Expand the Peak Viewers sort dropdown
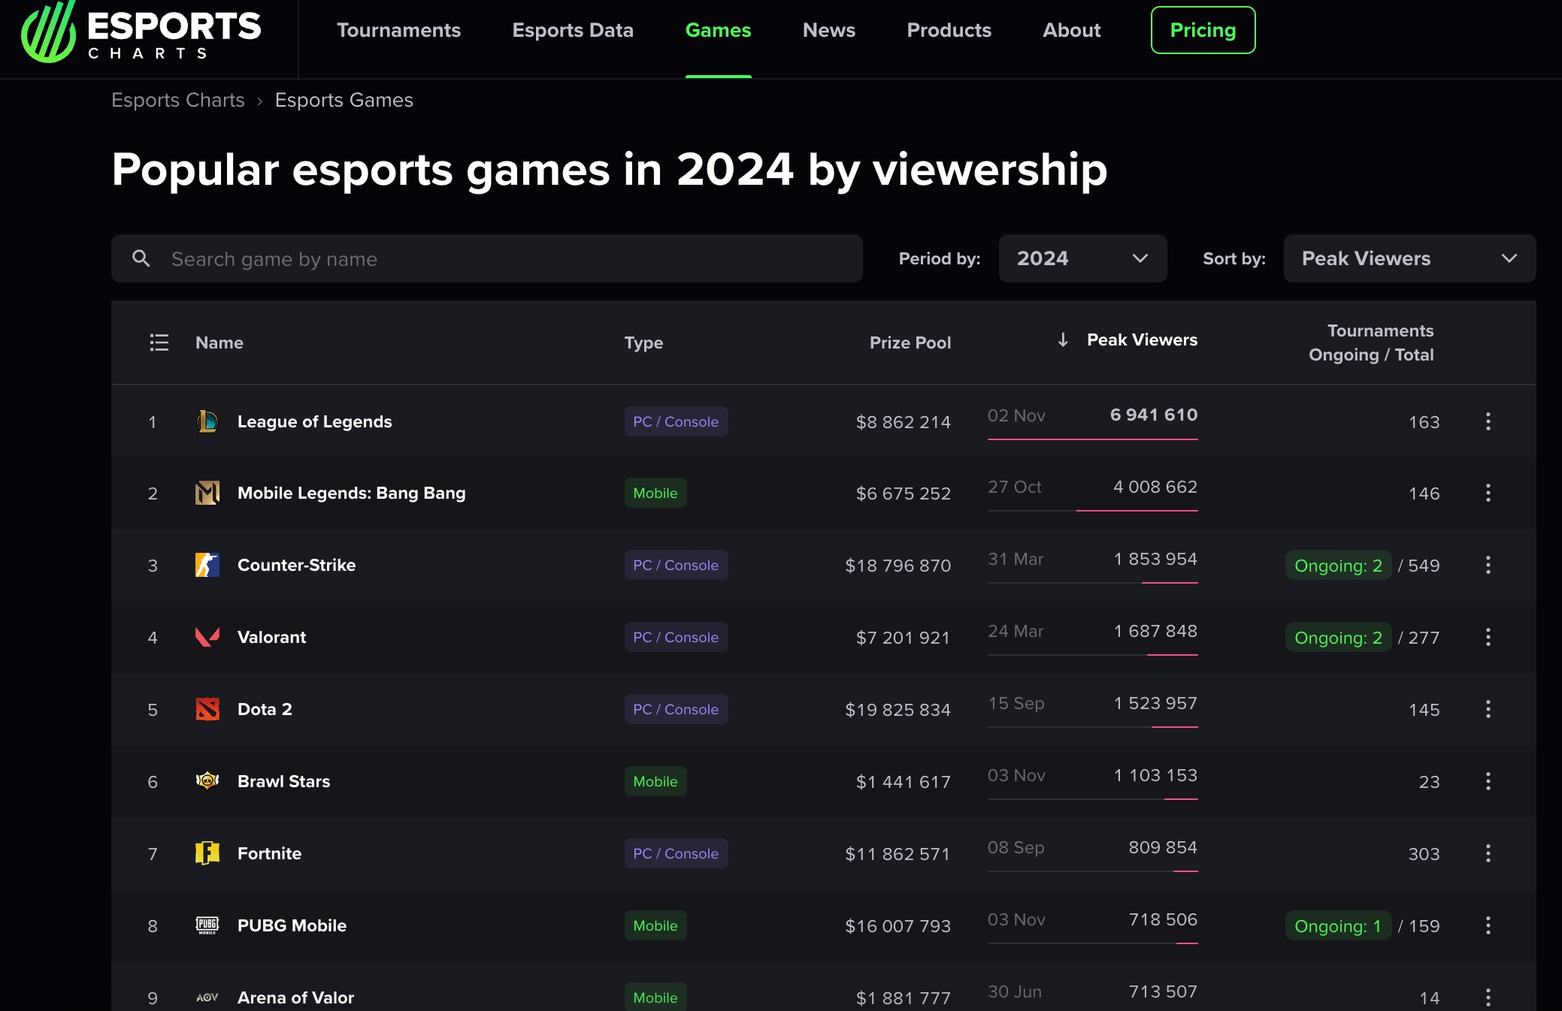Image resolution: width=1562 pixels, height=1011 pixels. [1409, 258]
